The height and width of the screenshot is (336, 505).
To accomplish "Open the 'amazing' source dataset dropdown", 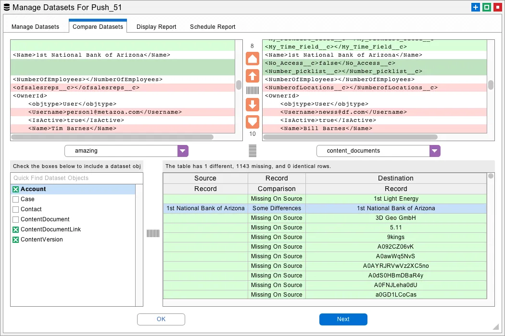I will (x=182, y=151).
